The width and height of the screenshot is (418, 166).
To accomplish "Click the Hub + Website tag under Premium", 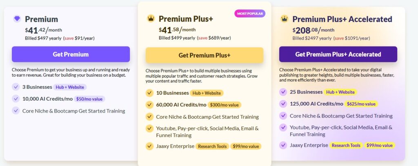I will tap(70, 87).
